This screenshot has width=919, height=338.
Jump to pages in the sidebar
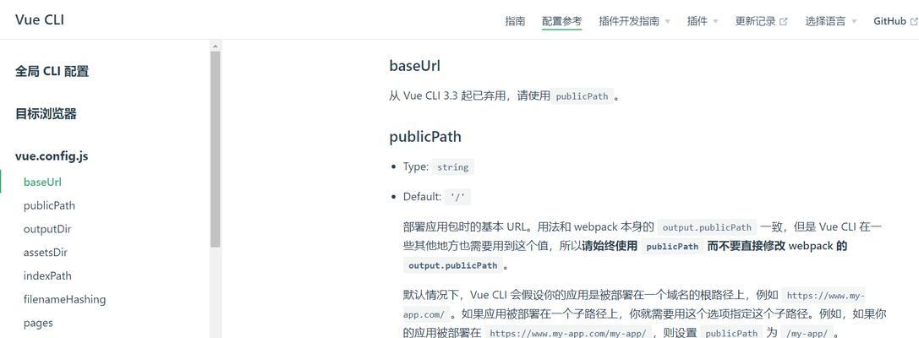38,323
